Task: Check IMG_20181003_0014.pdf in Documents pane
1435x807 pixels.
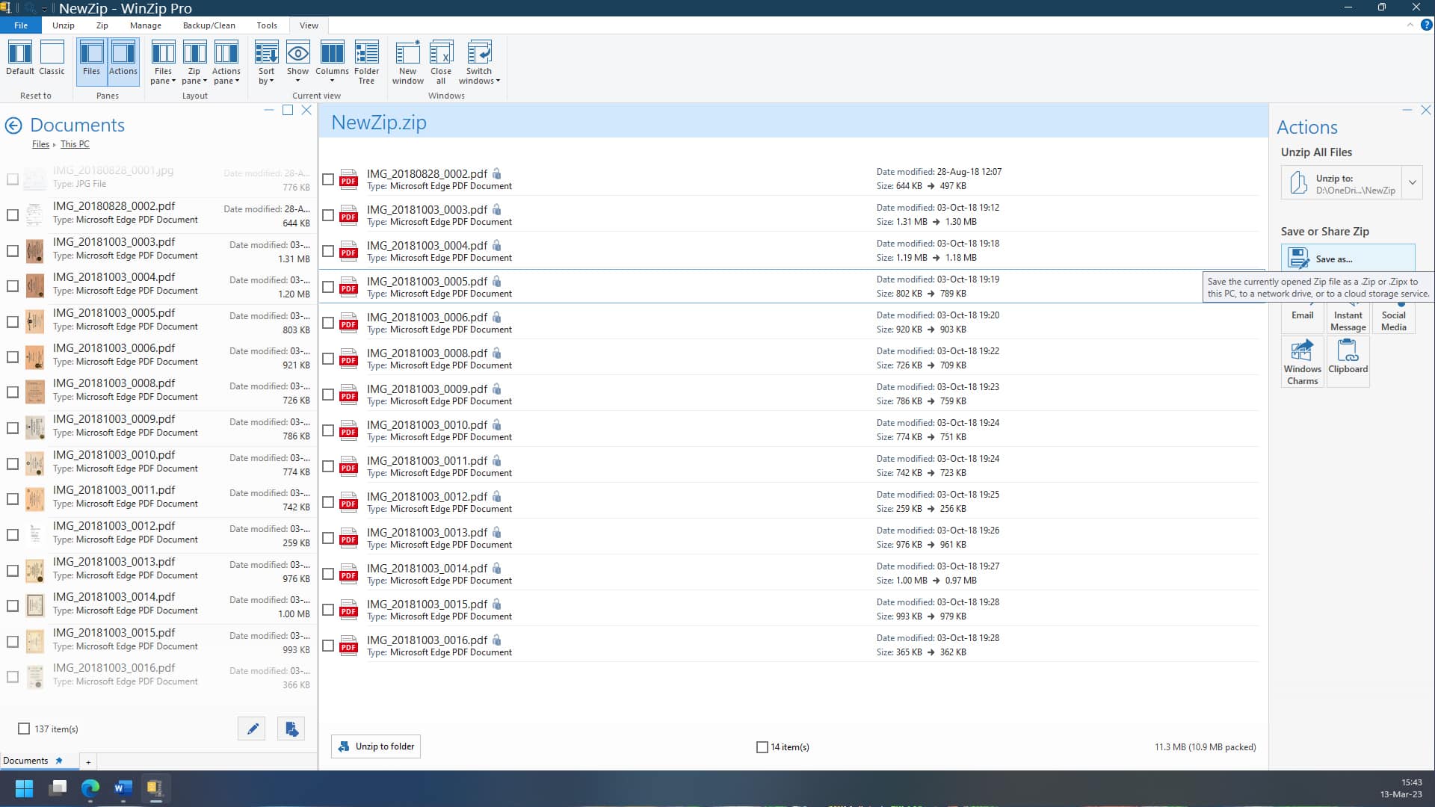Action: 13,606
